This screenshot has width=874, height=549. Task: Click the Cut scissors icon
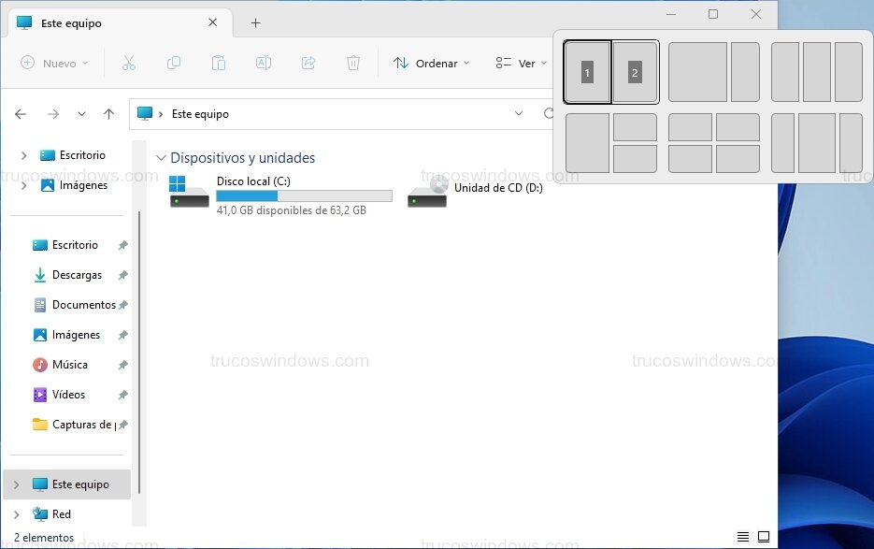[129, 63]
